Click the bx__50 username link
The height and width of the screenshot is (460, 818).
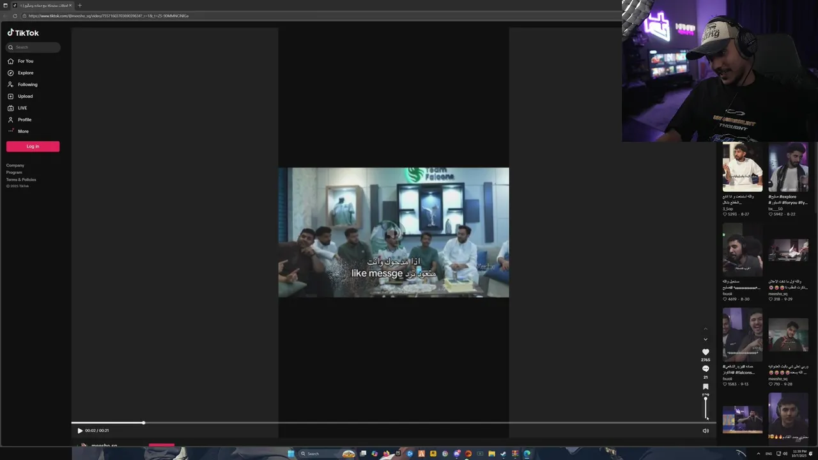point(775,209)
